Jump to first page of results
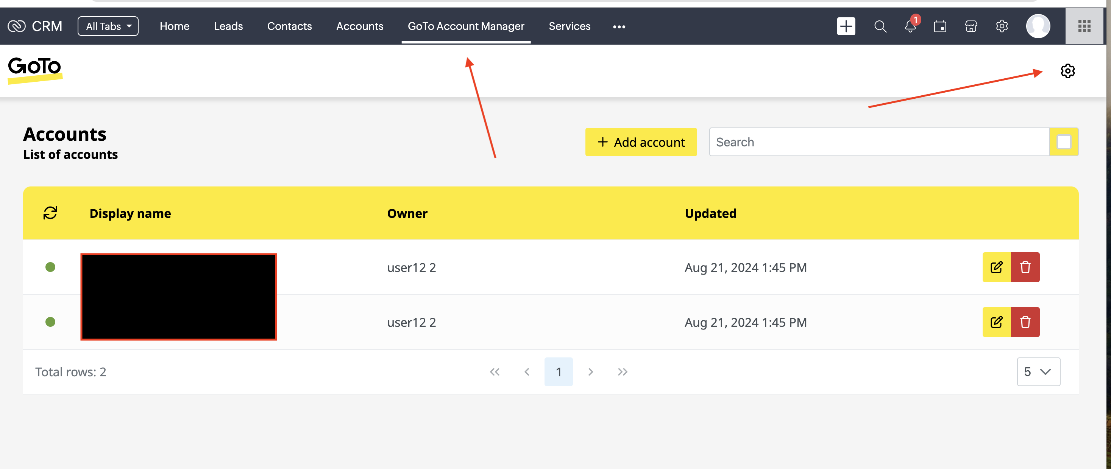This screenshot has width=1111, height=469. pos(495,372)
